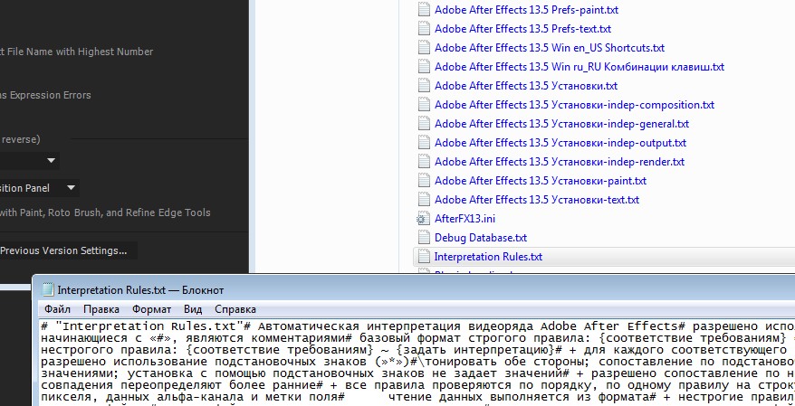This screenshot has width=795, height=406.
Task: Select Установки-indep-output.txt file name
Action: (560, 143)
